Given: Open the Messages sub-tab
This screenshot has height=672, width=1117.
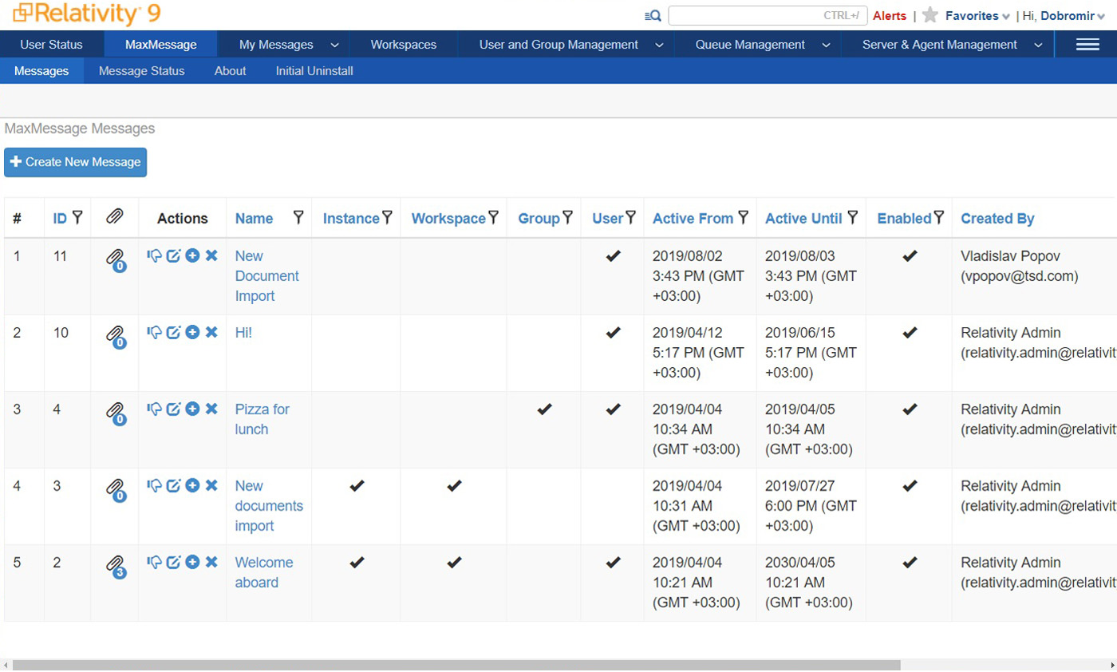Looking at the screenshot, I should (41, 71).
